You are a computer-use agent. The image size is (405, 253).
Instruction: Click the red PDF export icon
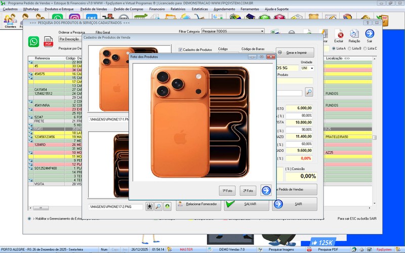click(49, 41)
